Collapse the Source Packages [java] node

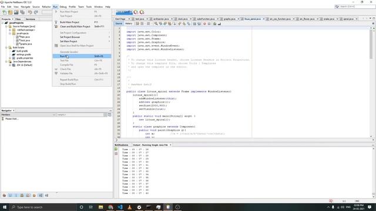tap(6, 26)
